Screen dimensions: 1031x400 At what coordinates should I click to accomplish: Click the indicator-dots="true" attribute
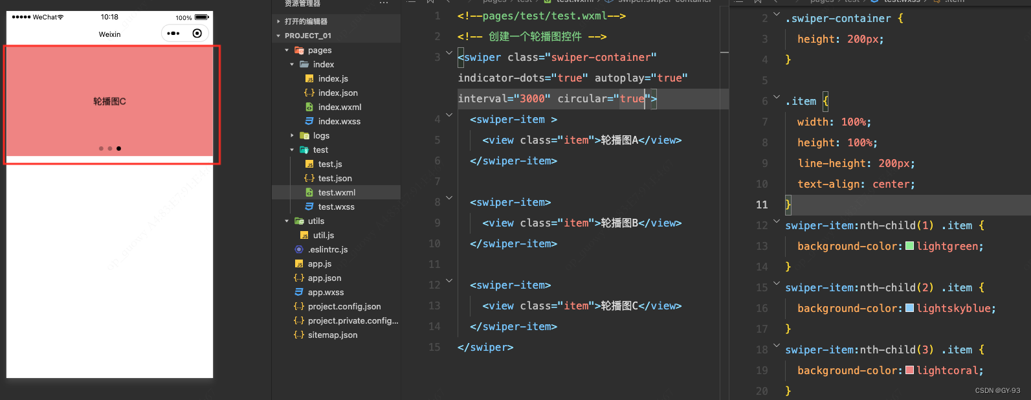click(523, 78)
